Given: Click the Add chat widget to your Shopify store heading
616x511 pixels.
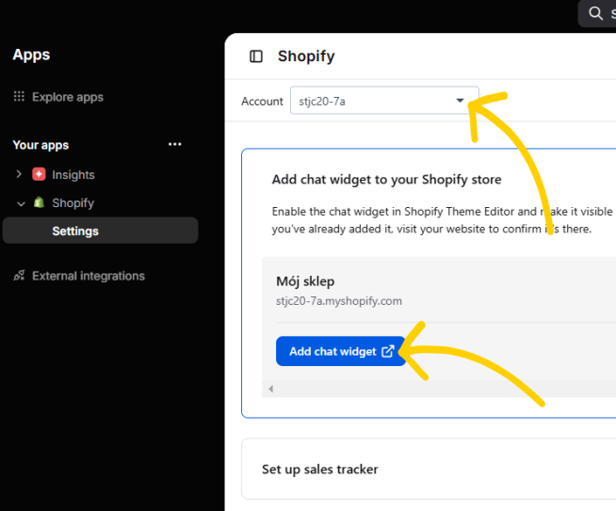Looking at the screenshot, I should (x=386, y=180).
